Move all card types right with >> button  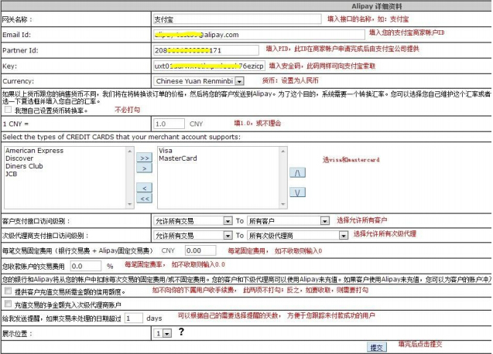point(144,158)
